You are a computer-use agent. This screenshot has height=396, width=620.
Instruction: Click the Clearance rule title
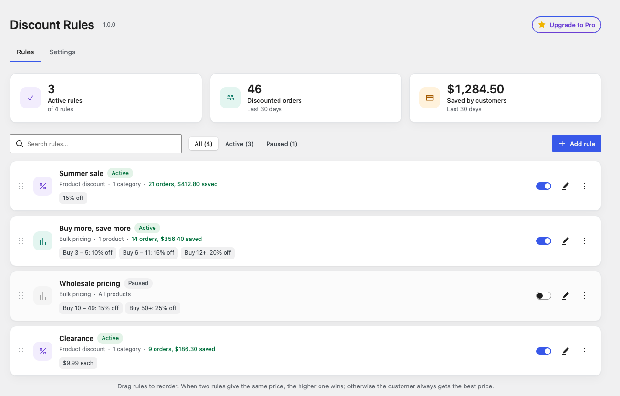[x=76, y=338]
